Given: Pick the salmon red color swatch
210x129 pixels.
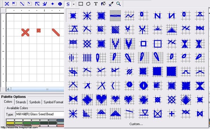Looking at the screenshot, I should (61, 126).
